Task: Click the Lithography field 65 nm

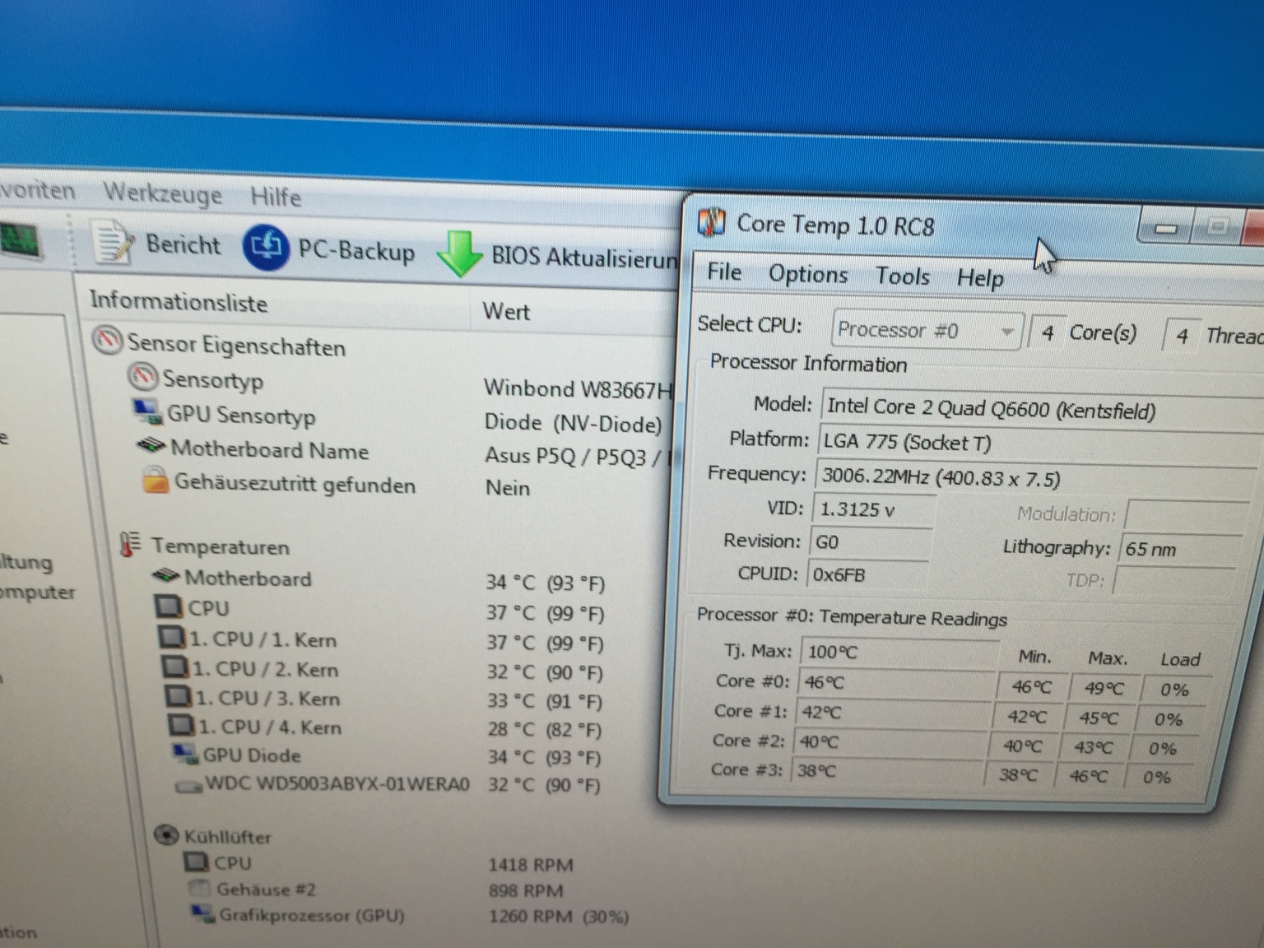Action: pos(1180,549)
